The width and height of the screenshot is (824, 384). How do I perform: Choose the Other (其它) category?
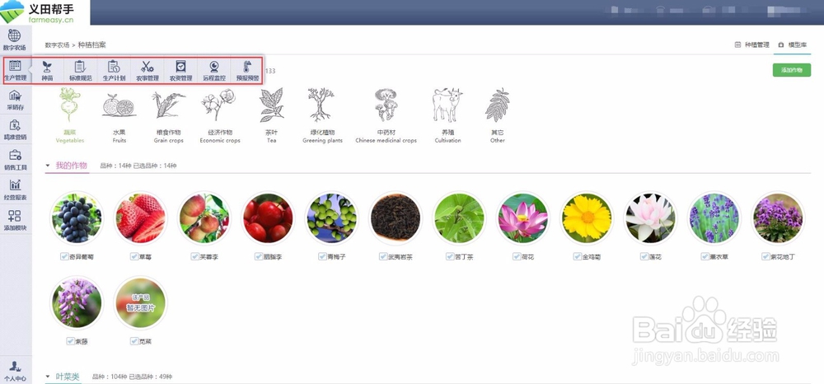497,115
